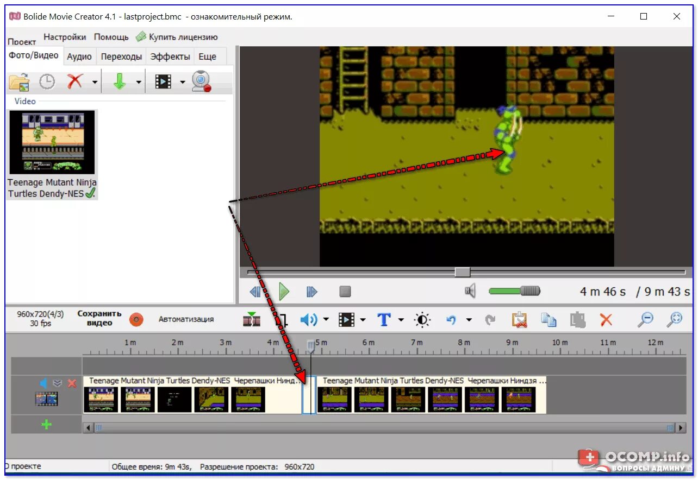Open dropdown next to speaker volume tool
Viewport: 698px width, 480px height.
pyautogui.click(x=326, y=320)
